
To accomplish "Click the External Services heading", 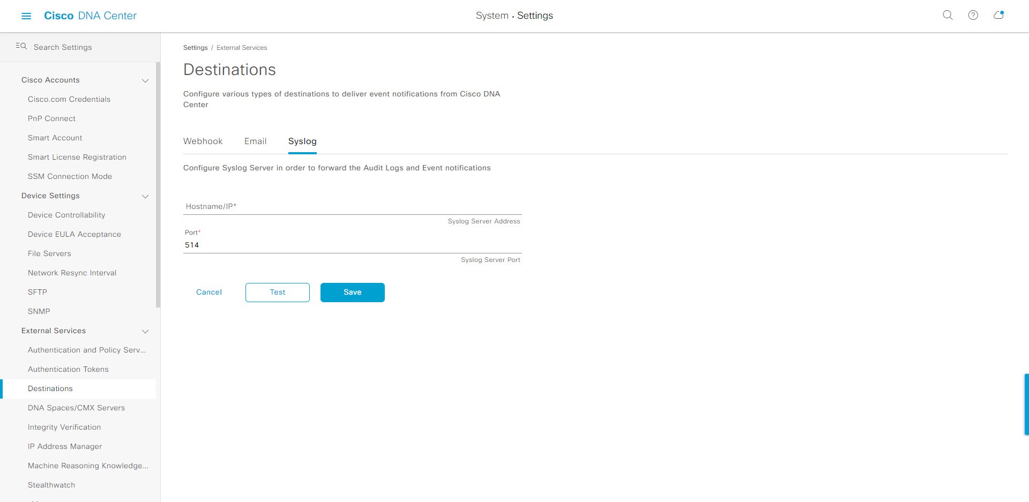I will [x=54, y=331].
